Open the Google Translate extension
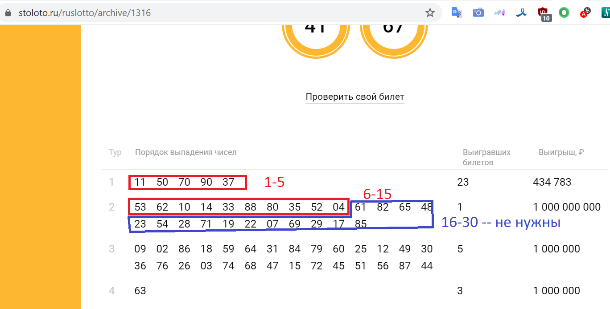Image resolution: width=610 pixels, height=309 pixels. [x=457, y=12]
